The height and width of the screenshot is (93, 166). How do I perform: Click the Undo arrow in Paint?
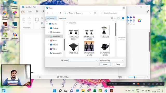pos(43,11)
